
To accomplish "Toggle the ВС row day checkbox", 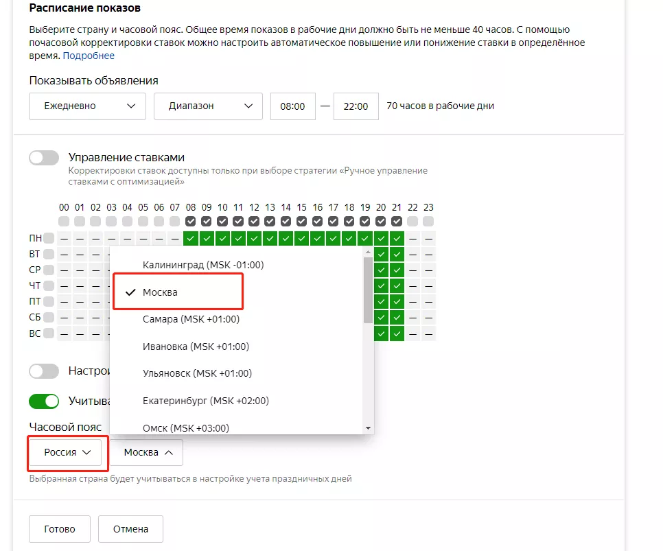I will (49, 333).
